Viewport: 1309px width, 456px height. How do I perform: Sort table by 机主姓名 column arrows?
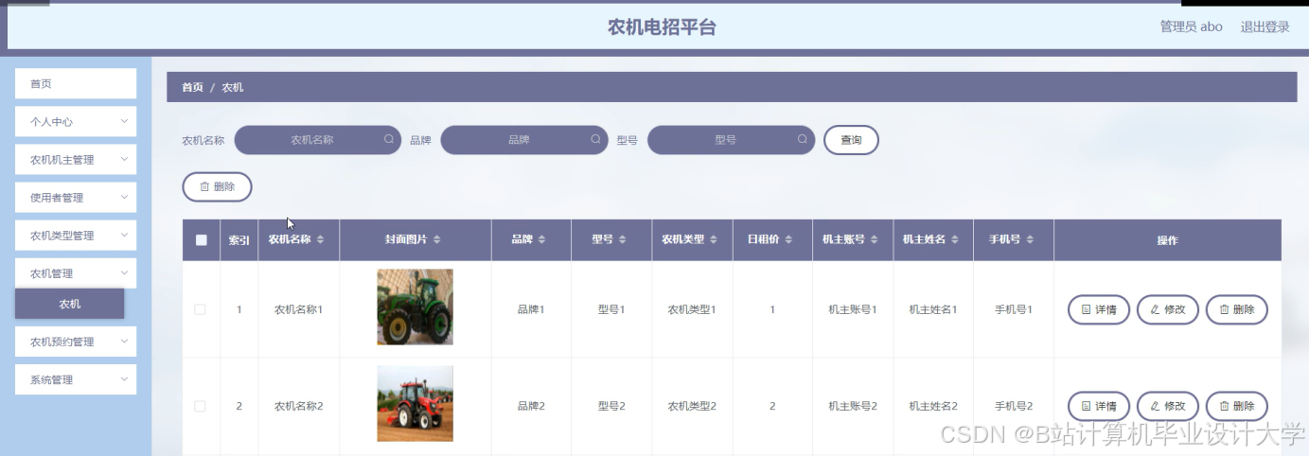point(954,240)
